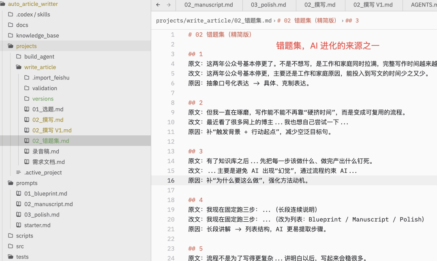
Task: Click the 01_blueprint.md file icon
Action: point(19,193)
